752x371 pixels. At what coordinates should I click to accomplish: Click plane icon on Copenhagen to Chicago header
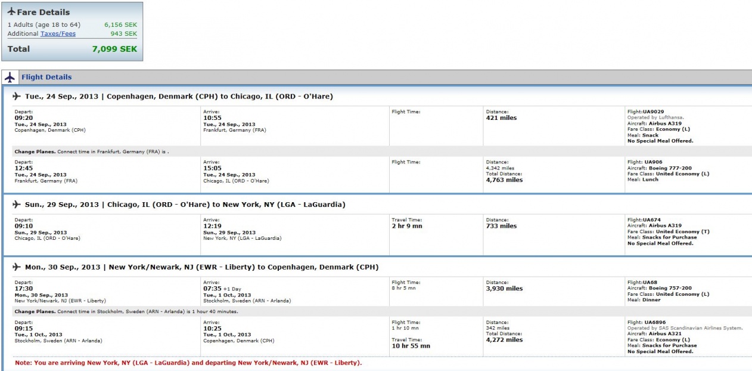(17, 97)
